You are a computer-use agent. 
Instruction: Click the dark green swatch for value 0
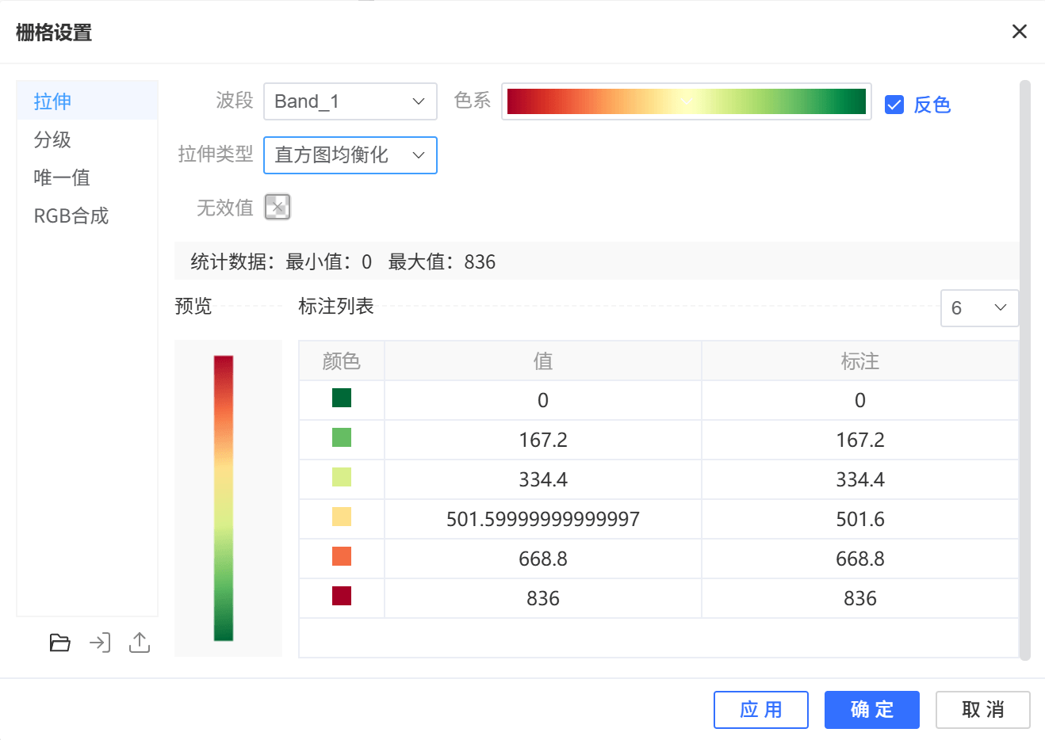341,399
